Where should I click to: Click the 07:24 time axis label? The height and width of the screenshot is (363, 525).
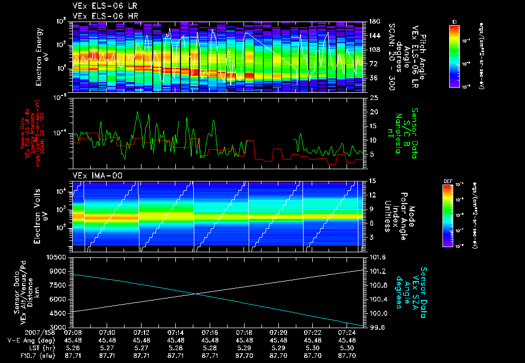pyautogui.click(x=347, y=333)
